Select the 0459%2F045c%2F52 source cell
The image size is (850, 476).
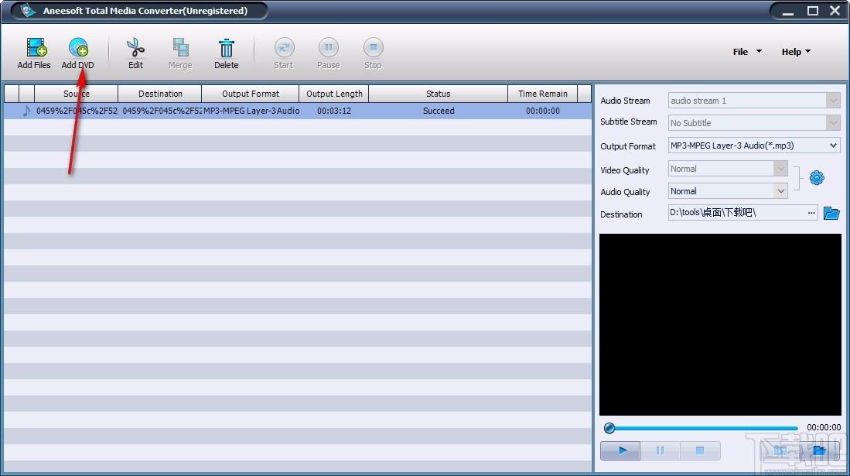[77, 111]
